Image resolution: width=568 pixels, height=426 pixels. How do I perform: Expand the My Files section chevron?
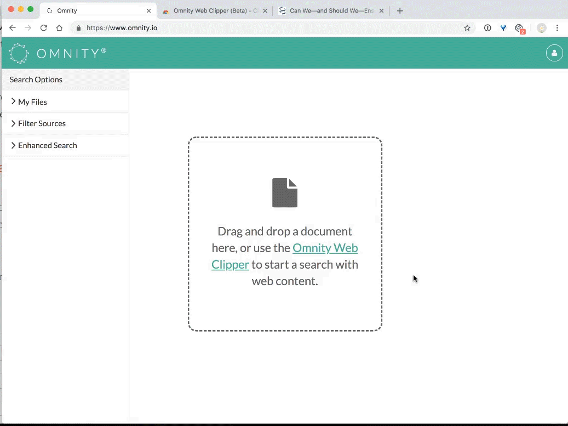pos(13,101)
